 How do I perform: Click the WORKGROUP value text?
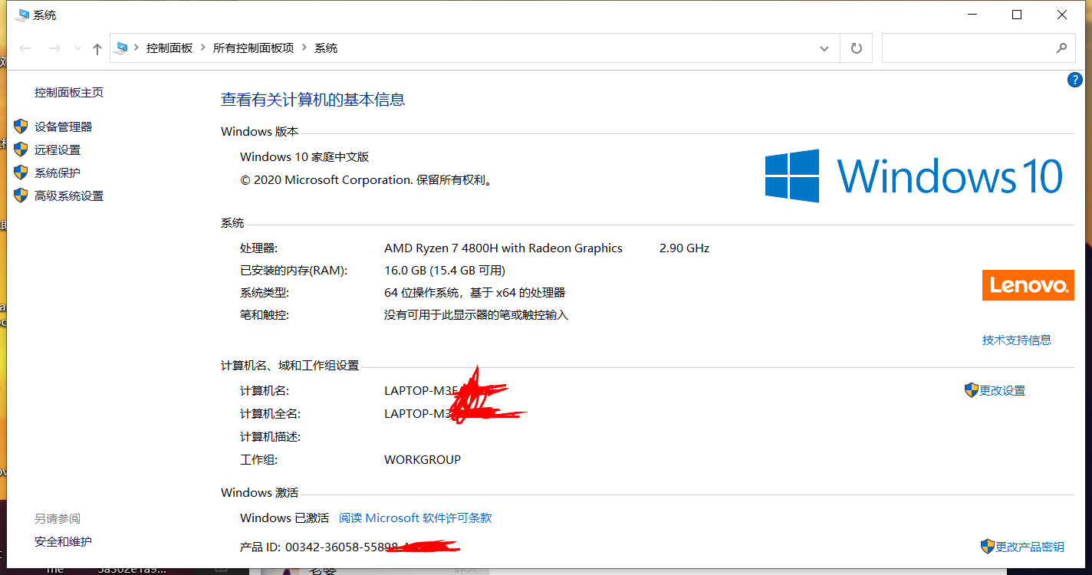tap(423, 460)
